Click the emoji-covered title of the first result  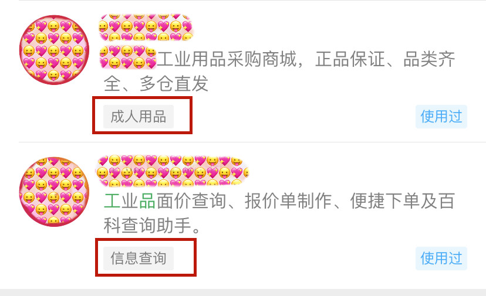click(x=146, y=28)
